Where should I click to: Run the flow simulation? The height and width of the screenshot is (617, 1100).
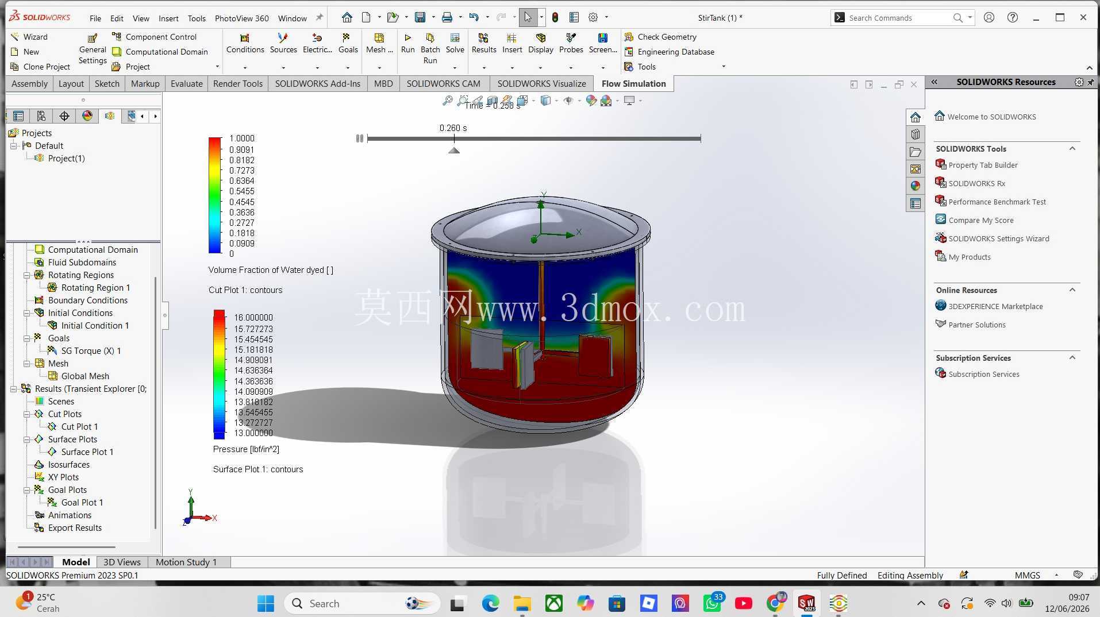[x=407, y=43]
